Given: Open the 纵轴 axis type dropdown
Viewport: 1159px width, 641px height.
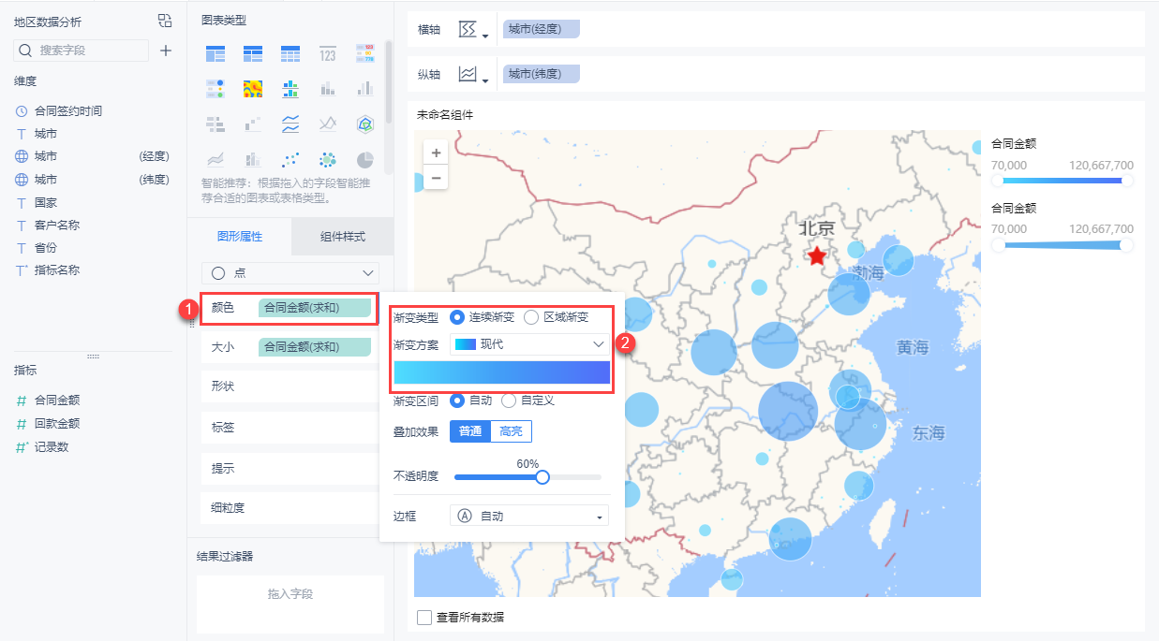Looking at the screenshot, I should 474,75.
